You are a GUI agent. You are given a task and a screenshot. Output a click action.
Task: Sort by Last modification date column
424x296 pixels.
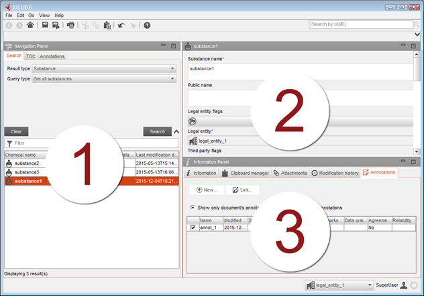(157, 155)
